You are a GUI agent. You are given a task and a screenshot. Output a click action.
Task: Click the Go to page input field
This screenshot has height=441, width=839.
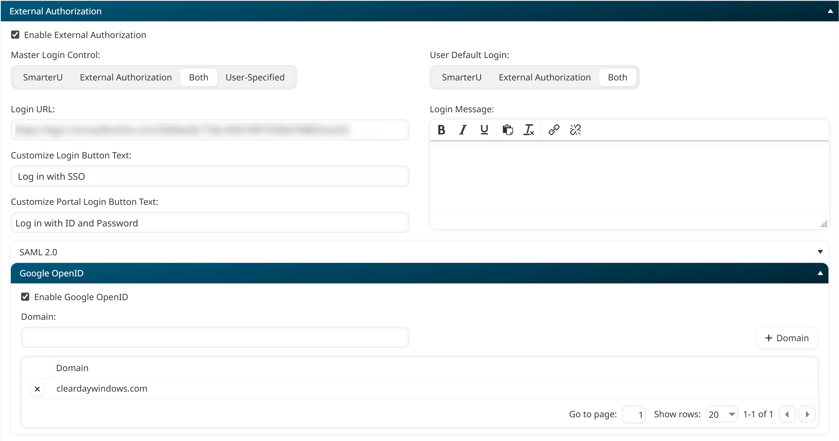634,414
